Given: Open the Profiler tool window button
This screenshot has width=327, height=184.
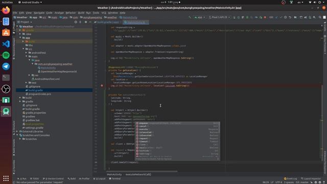Looking at the screenshot, I should pos(84,179).
